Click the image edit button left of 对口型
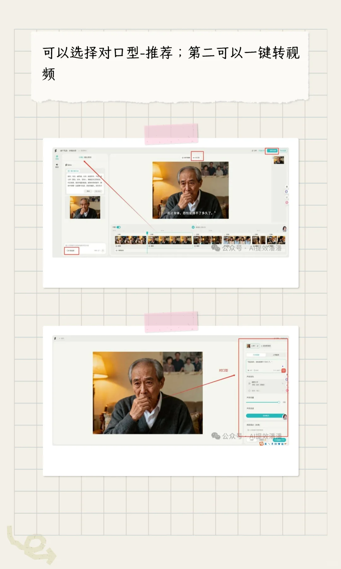Screen dimensions: 341x569 (x=186, y=157)
